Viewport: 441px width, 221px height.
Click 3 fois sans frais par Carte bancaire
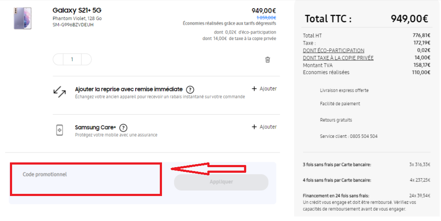pos(337,165)
